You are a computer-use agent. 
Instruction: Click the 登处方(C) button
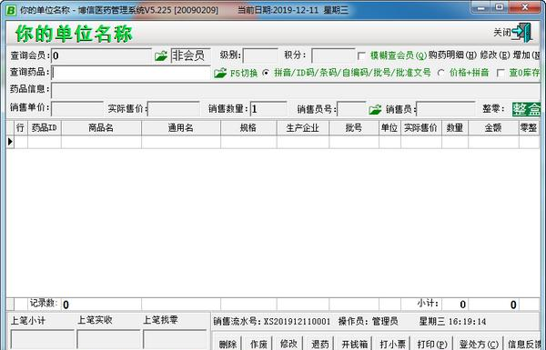479,344
